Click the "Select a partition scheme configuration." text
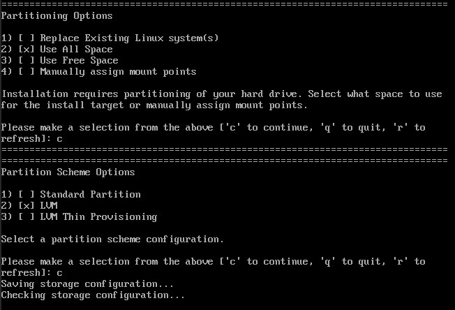This screenshot has width=455, height=310. [112, 239]
